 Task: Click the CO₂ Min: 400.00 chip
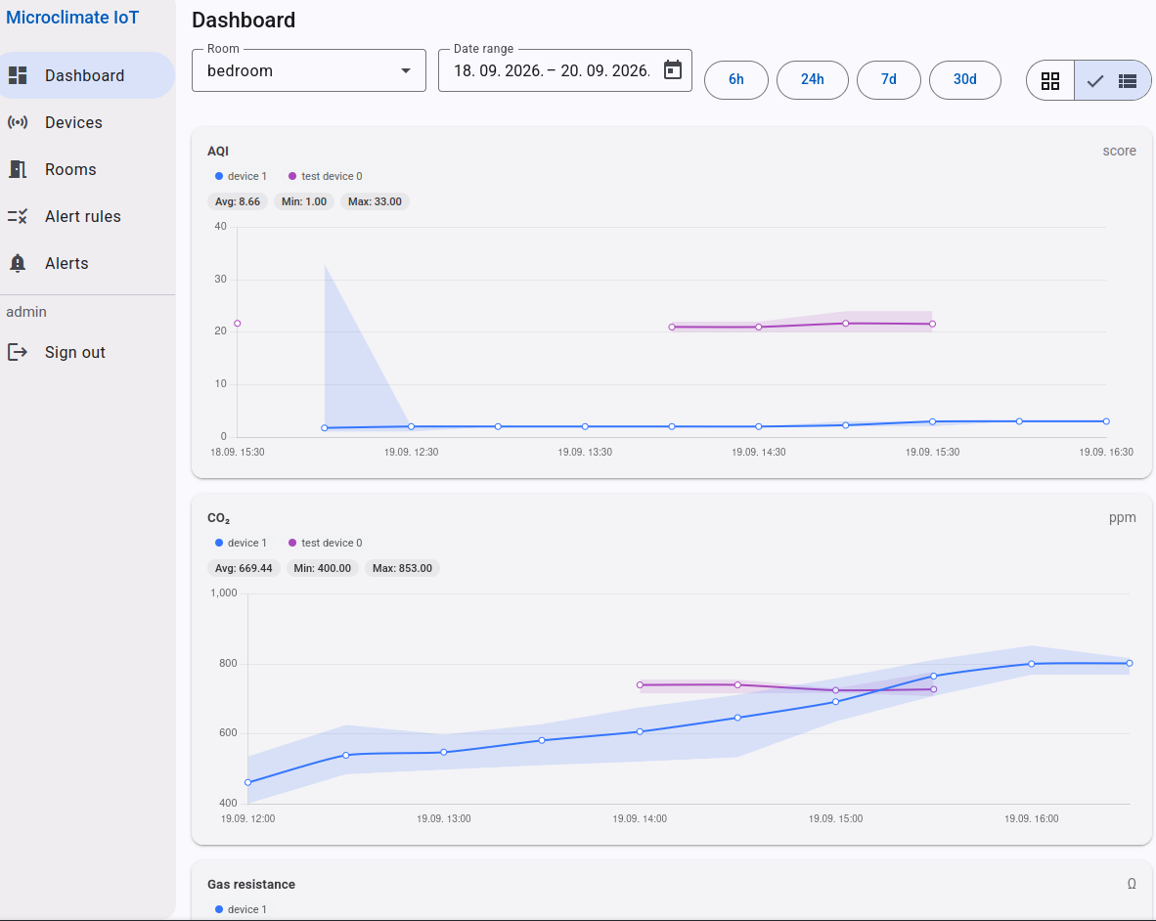pyautogui.click(x=322, y=568)
